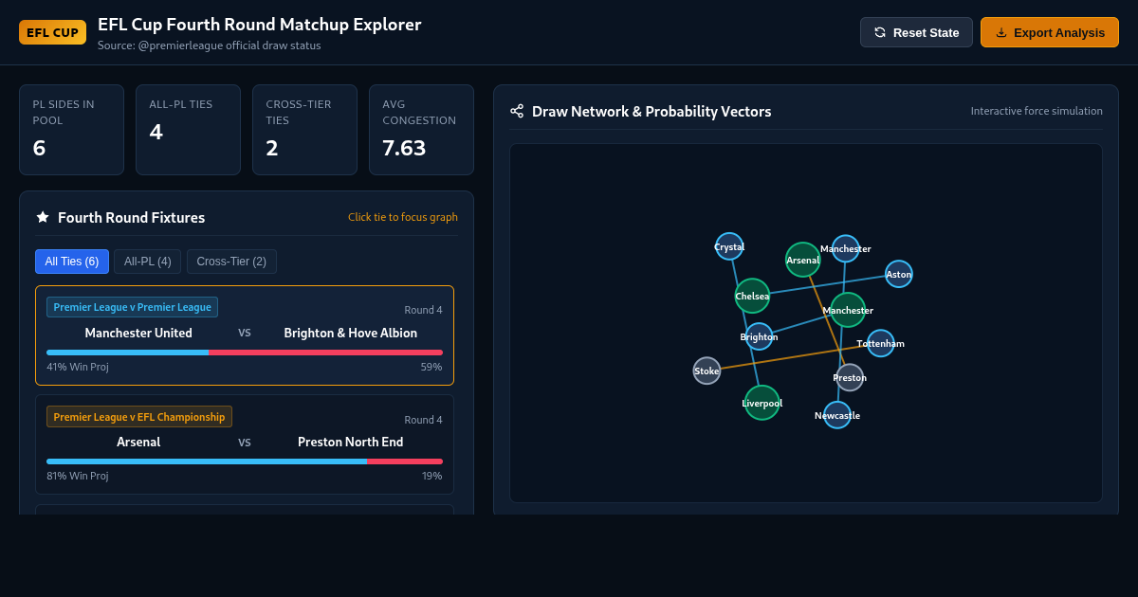The image size is (1138, 597).
Task: Select the Crystal node in the graph
Action: coord(729,246)
